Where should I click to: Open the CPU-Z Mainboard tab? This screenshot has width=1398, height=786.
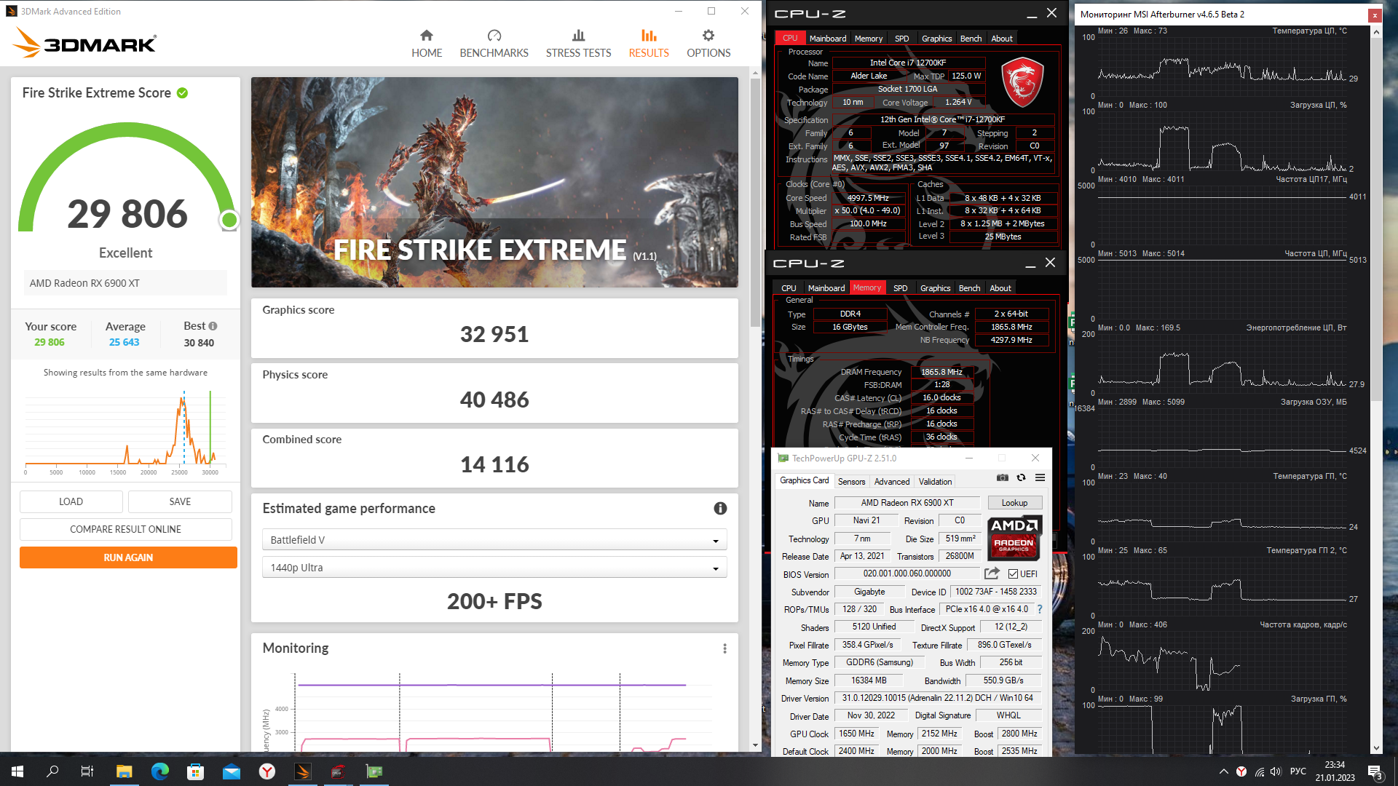[828, 39]
